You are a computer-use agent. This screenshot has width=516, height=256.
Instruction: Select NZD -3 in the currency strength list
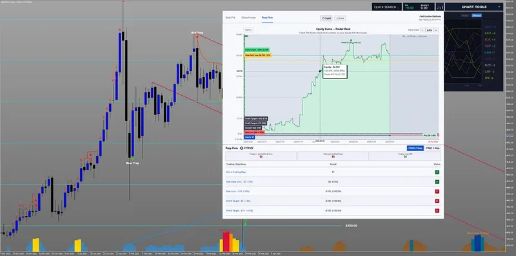click(490, 66)
